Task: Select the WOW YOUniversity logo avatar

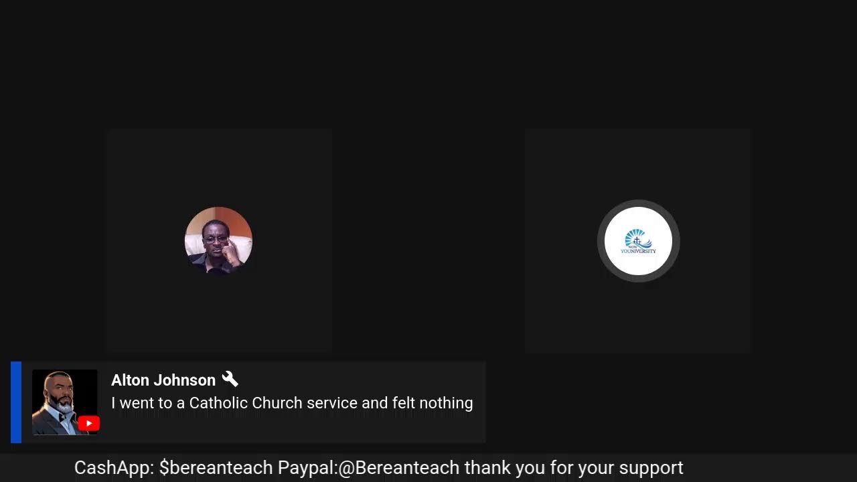Action: point(639,241)
